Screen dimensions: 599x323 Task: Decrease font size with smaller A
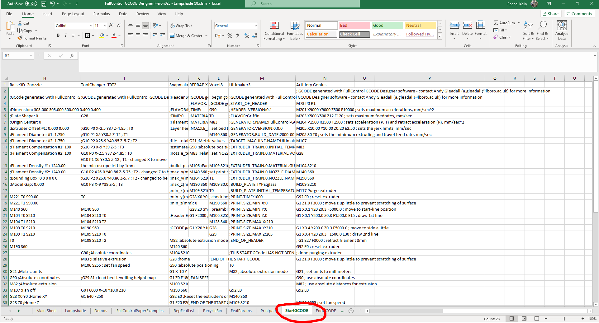click(119, 26)
